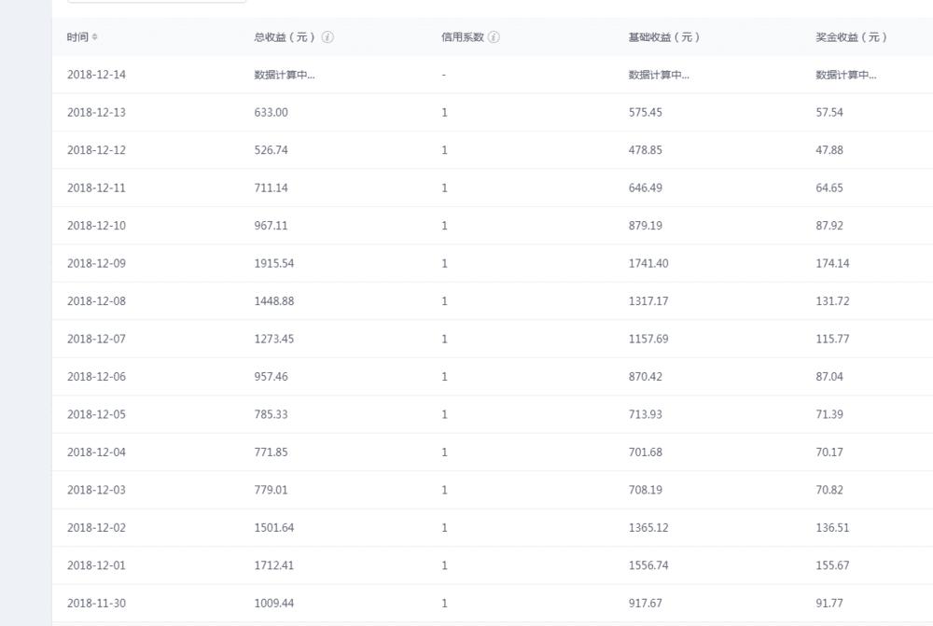Image resolution: width=933 pixels, height=626 pixels.
Task: Select the 1915.54 value cell
Action: click(x=275, y=263)
